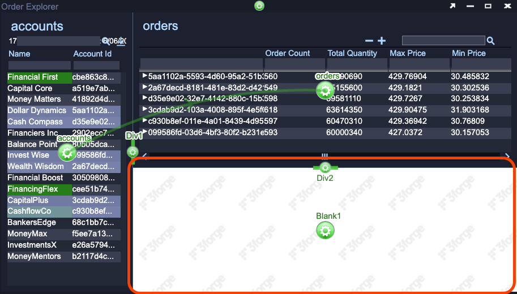Expand order row starting with 099586fd
Viewport: 517px width, 294px height.
tap(145, 132)
